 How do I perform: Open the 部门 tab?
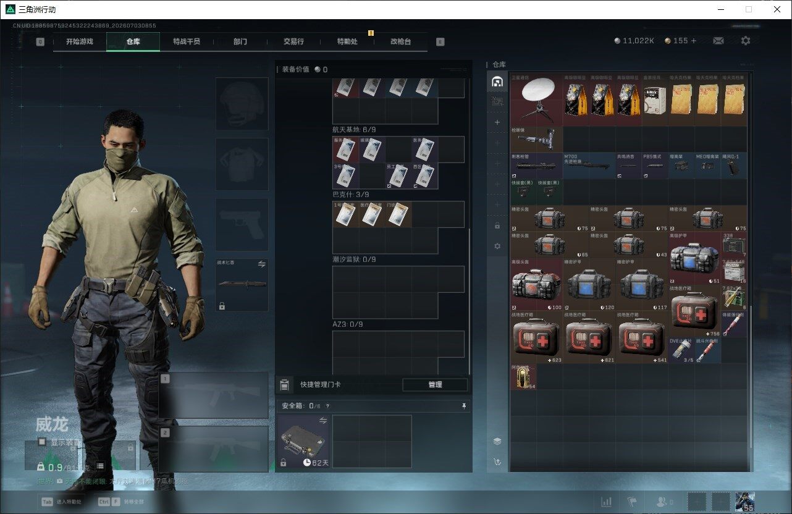(x=240, y=41)
